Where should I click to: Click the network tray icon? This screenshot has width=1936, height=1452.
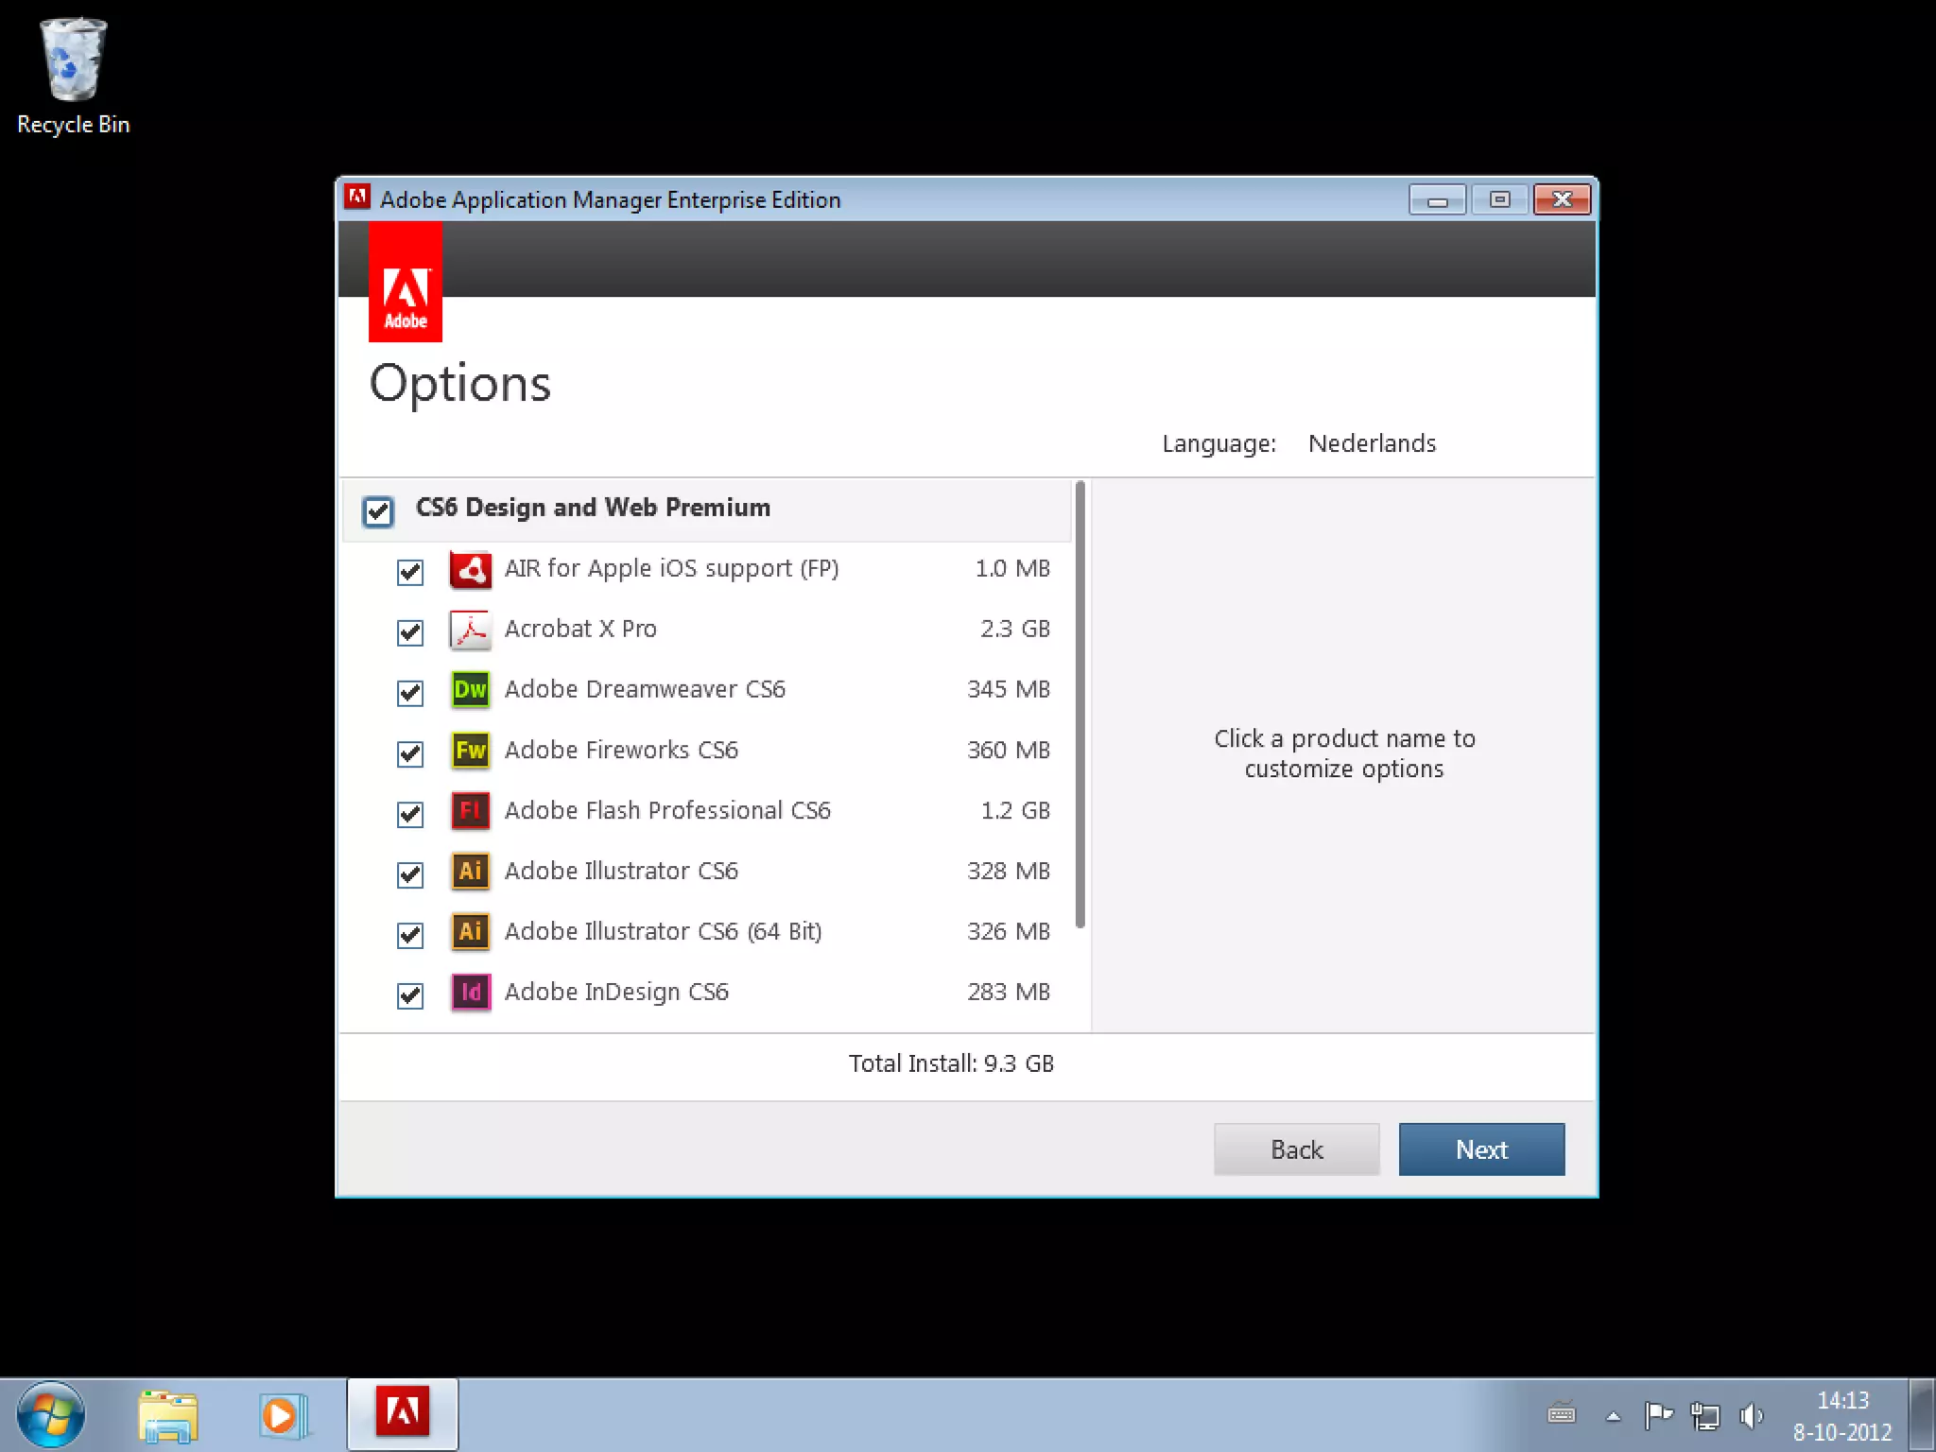click(1704, 1415)
